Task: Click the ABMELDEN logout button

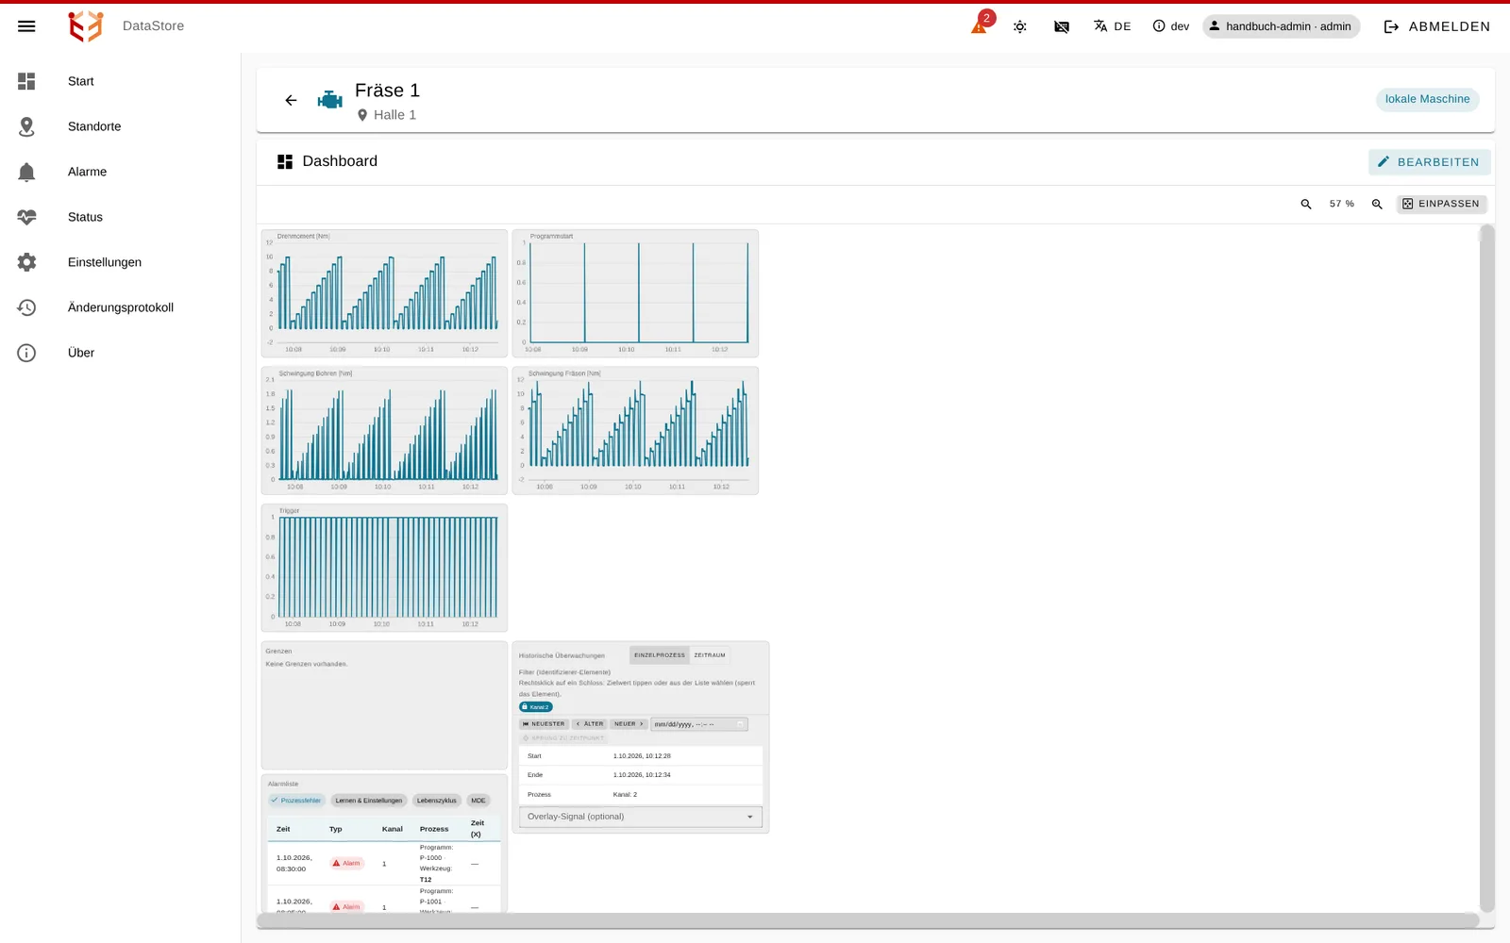Action: pyautogui.click(x=1436, y=26)
